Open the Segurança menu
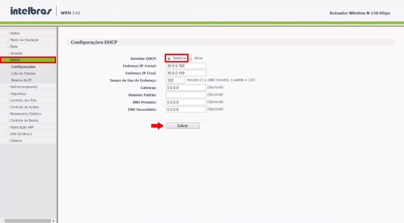Image resolution: width=404 pixels, height=223 pixels. point(18,94)
